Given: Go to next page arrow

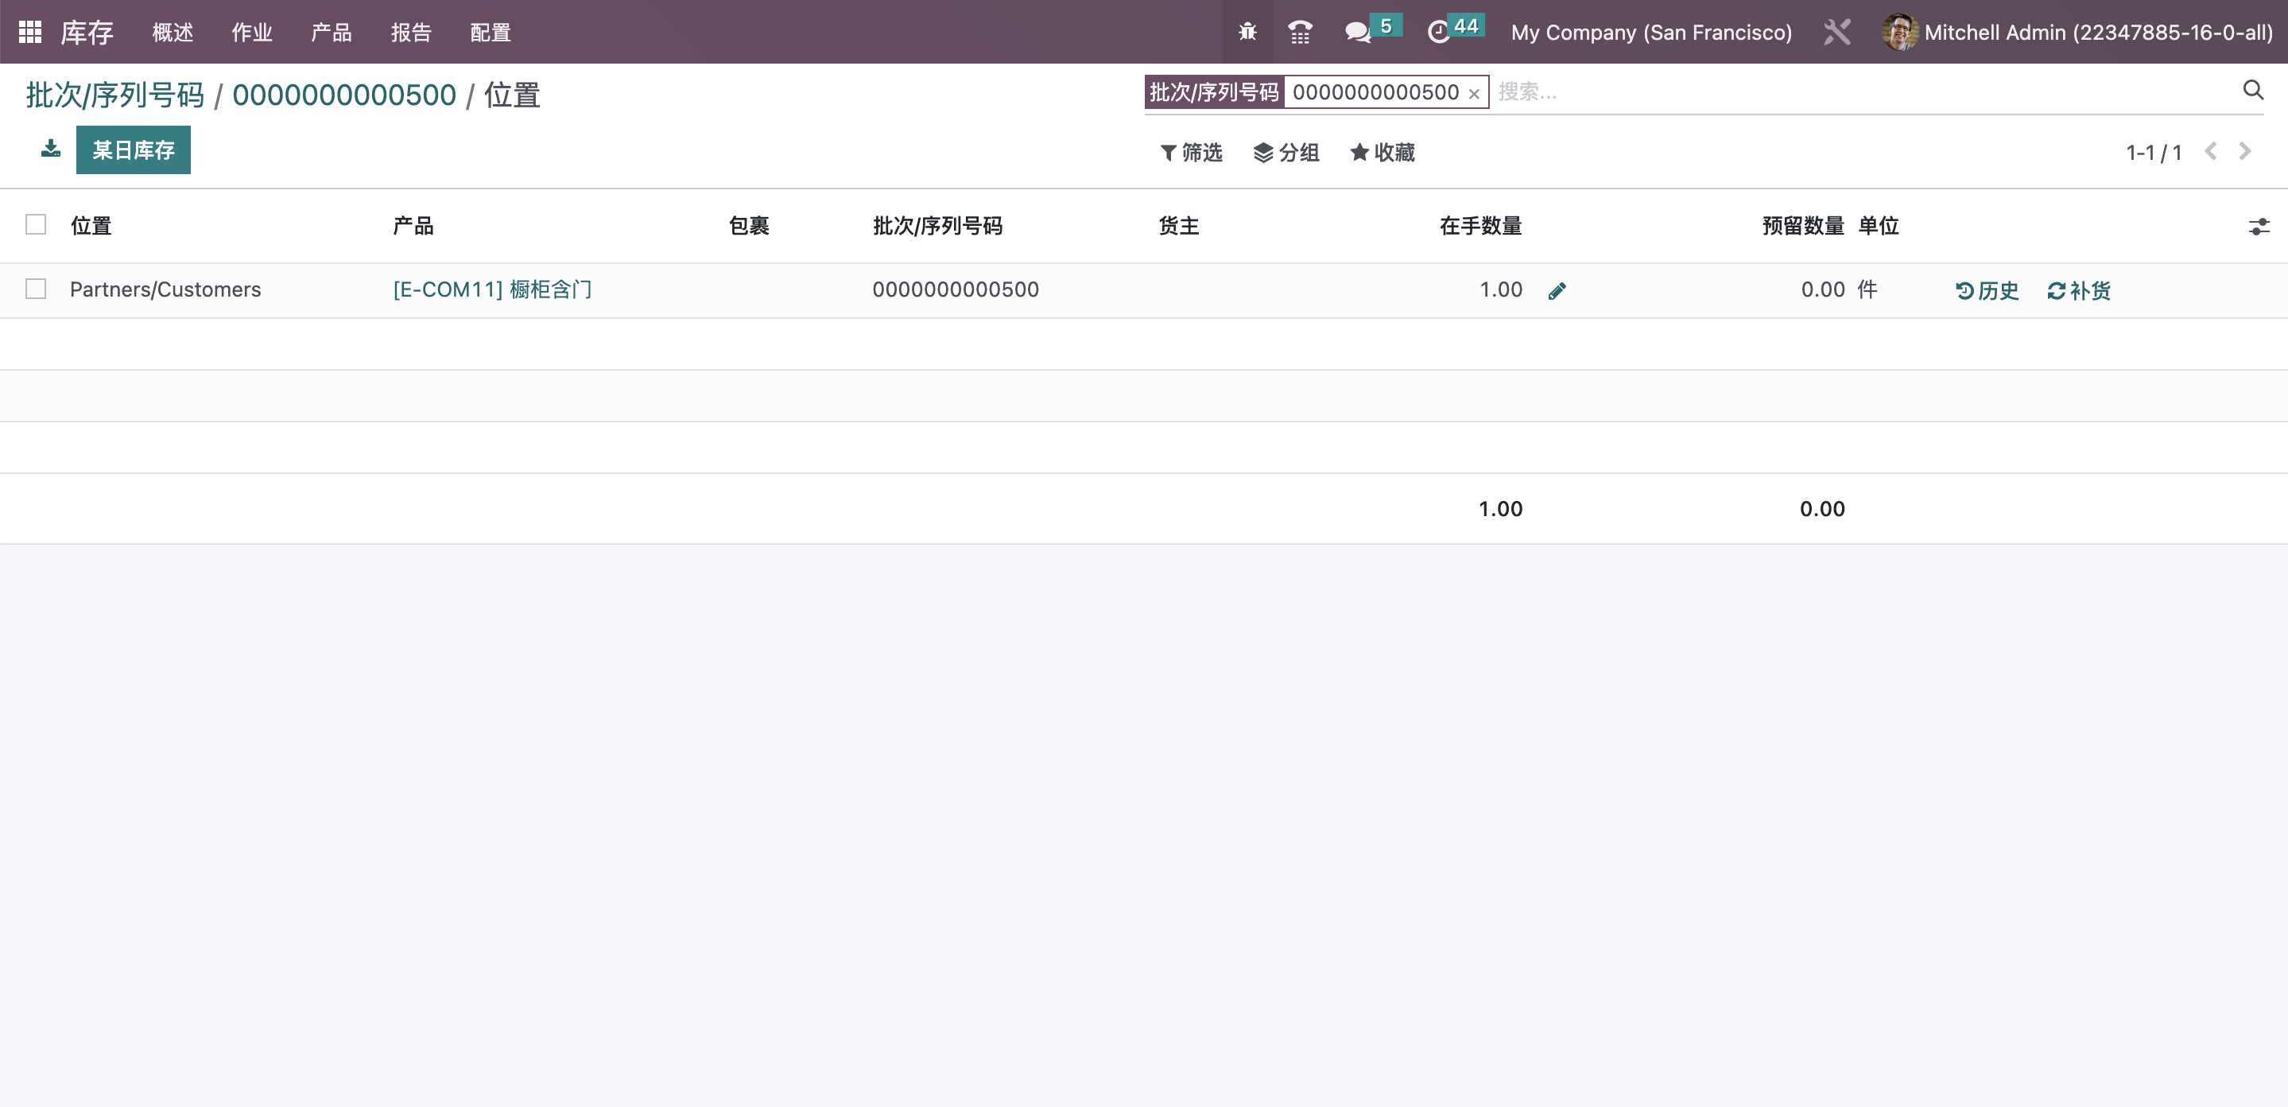Looking at the screenshot, I should point(2244,152).
